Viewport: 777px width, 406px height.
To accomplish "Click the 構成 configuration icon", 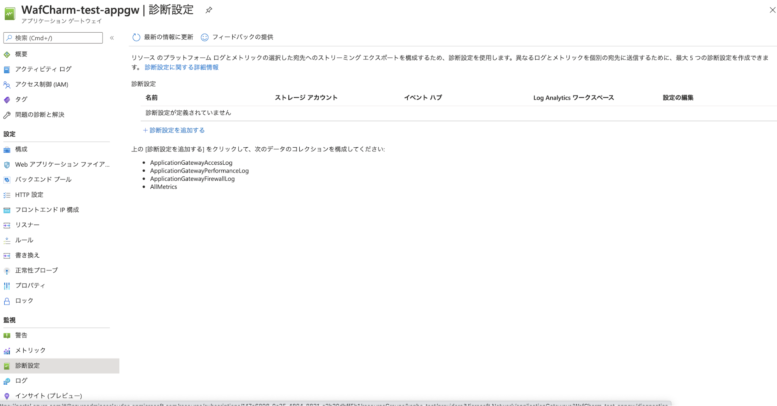I will click(x=7, y=150).
